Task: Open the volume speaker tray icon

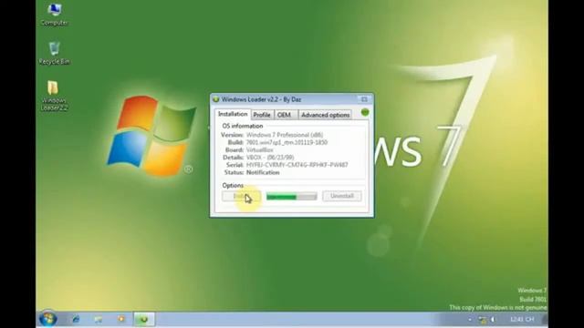Action: pos(493,320)
